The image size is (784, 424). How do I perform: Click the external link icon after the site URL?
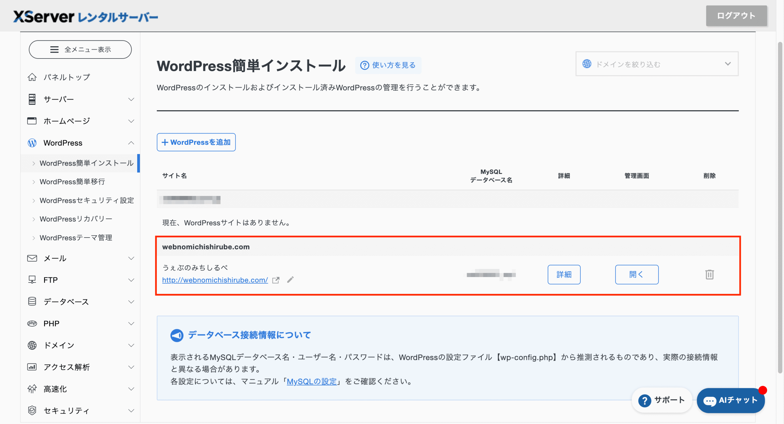point(276,280)
